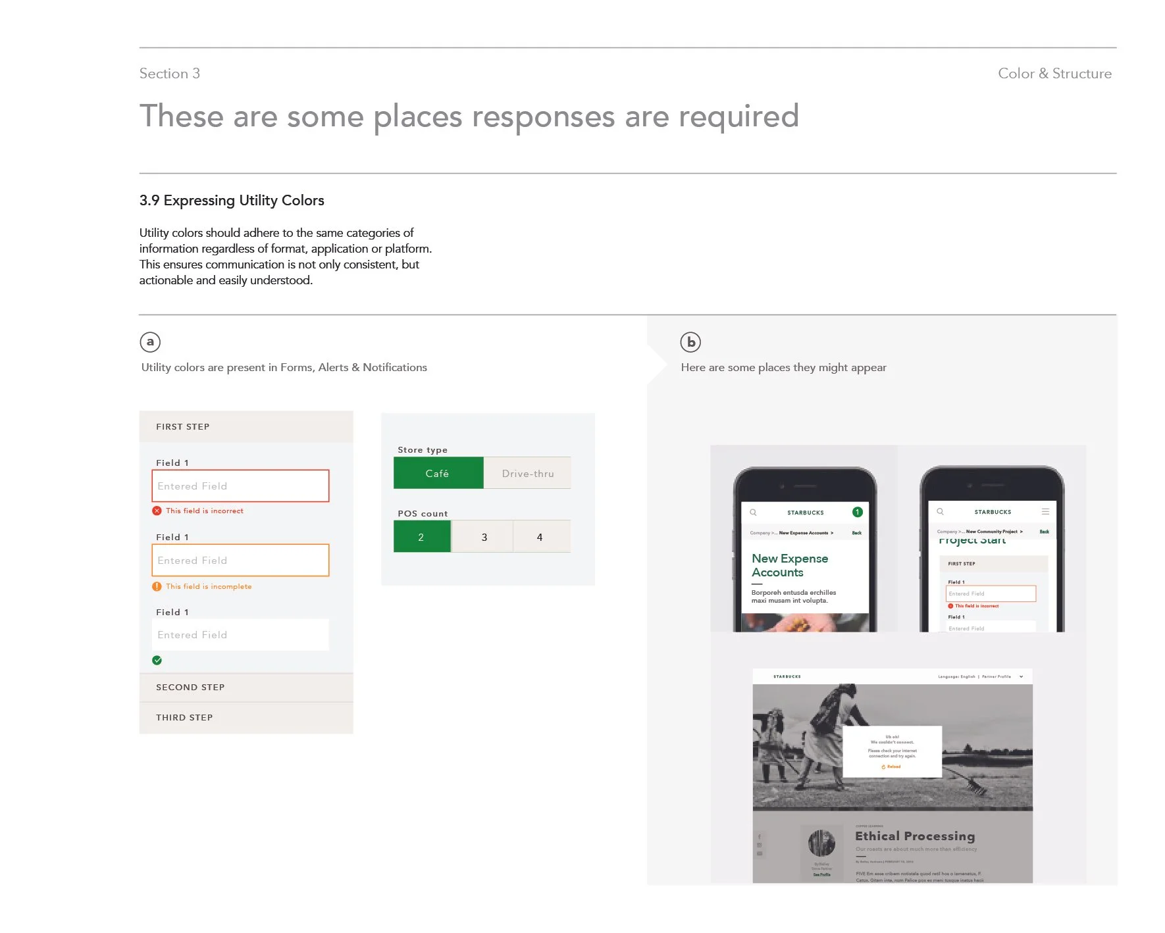Image resolution: width=1165 pixels, height=933 pixels.
Task: Click the 'New Expense Accounts' heading on the phone
Action: coord(790,565)
